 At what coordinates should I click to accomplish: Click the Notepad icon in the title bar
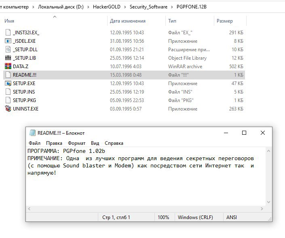coord(32,133)
